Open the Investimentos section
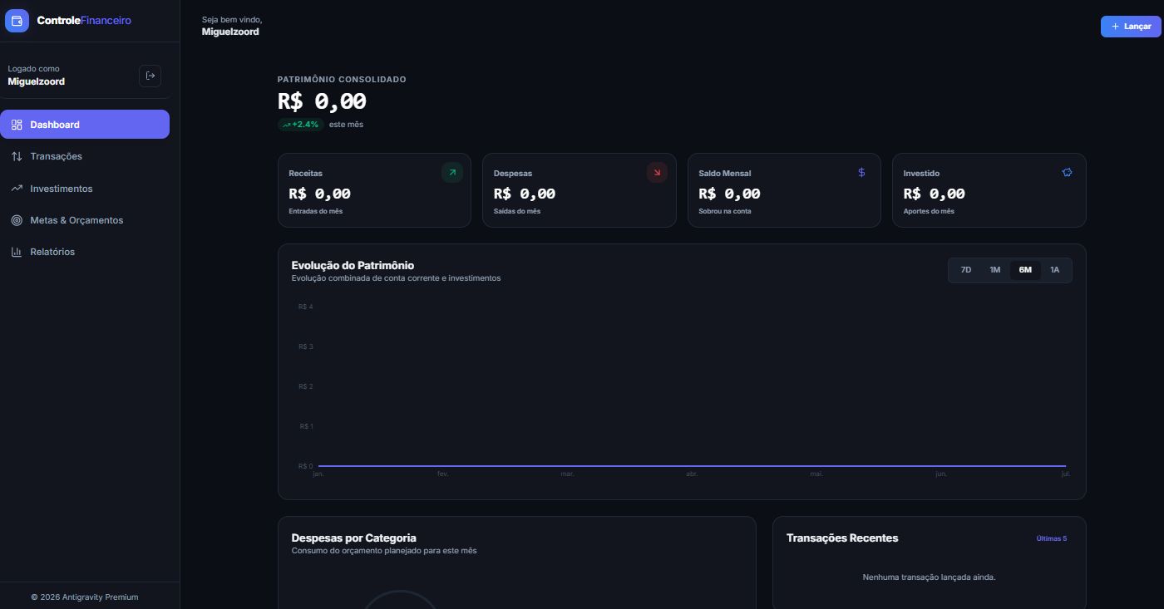 (85, 189)
